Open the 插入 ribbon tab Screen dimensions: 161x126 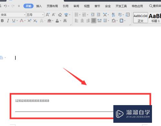click(39, 6)
